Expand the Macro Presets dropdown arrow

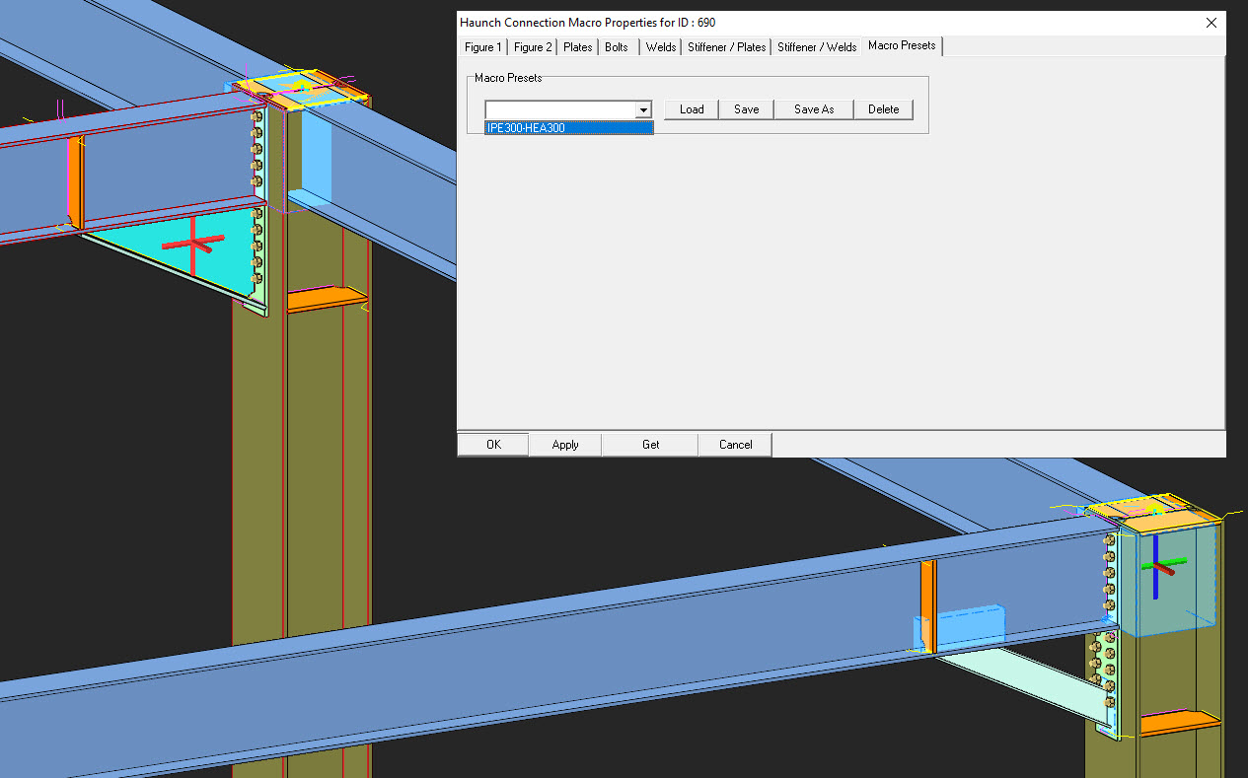click(643, 110)
